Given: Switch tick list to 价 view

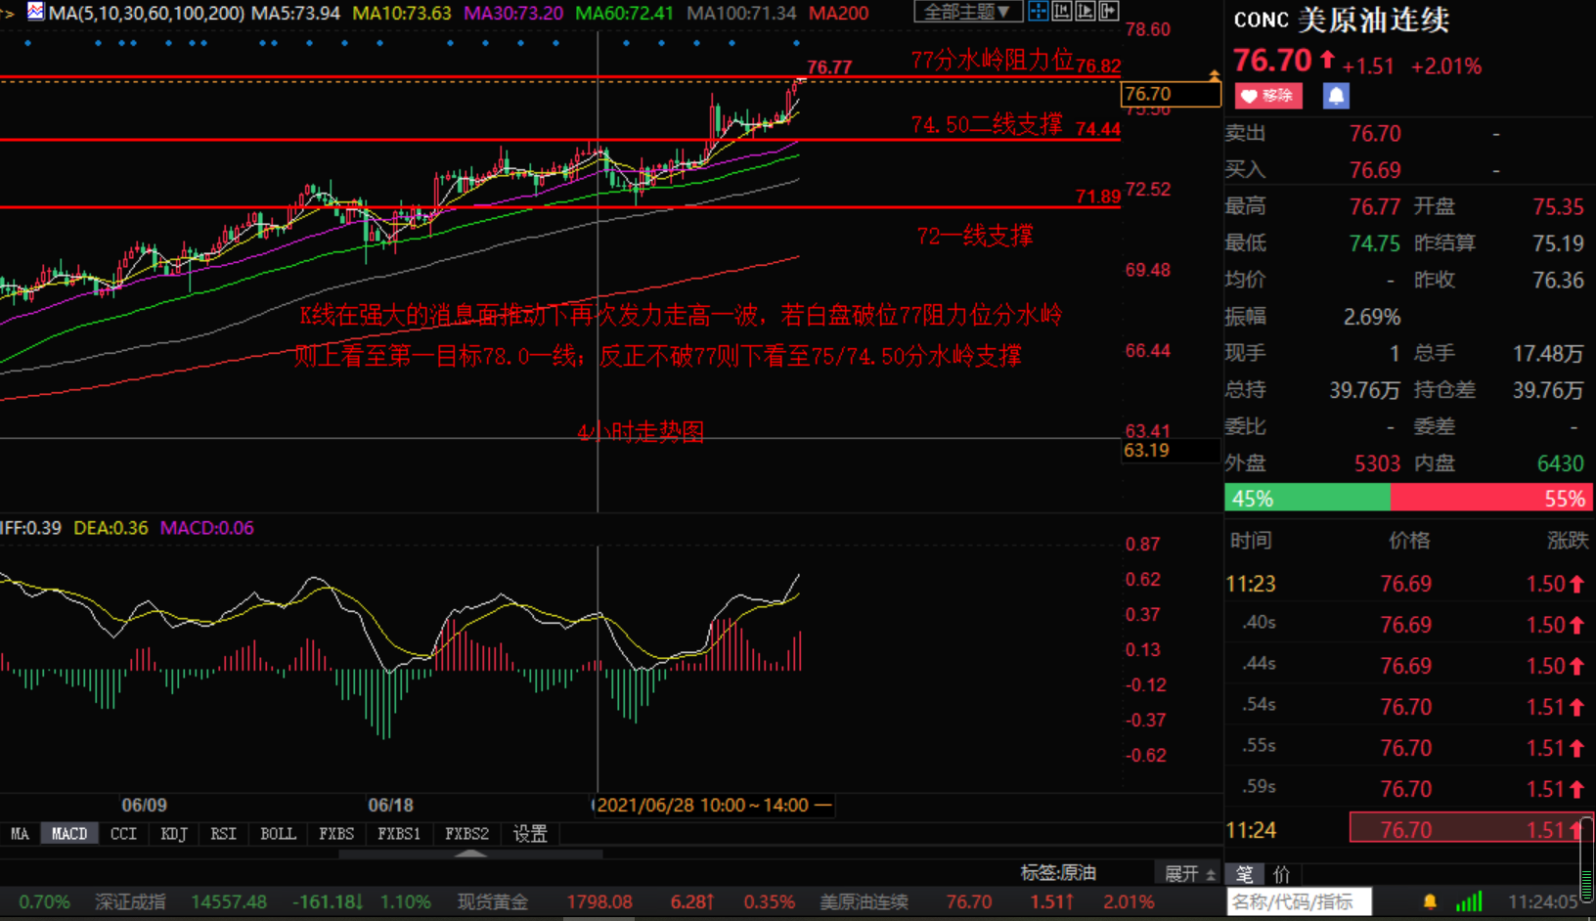Looking at the screenshot, I should (x=1281, y=874).
